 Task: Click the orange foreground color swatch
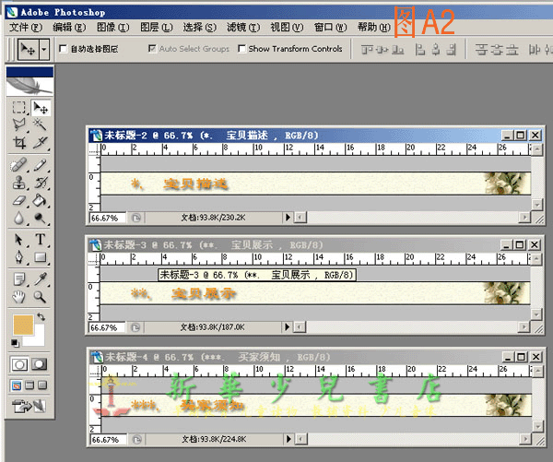(x=22, y=325)
